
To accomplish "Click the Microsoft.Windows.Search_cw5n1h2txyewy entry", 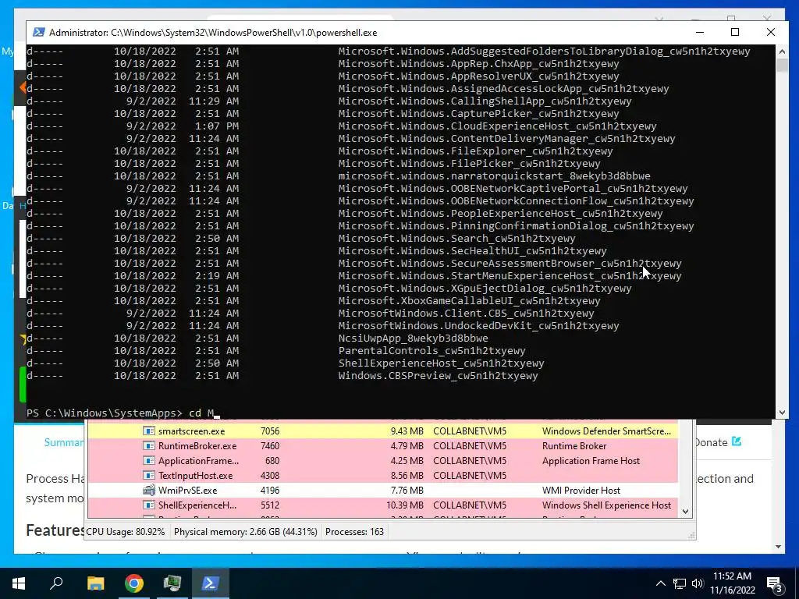I will click(x=456, y=239).
